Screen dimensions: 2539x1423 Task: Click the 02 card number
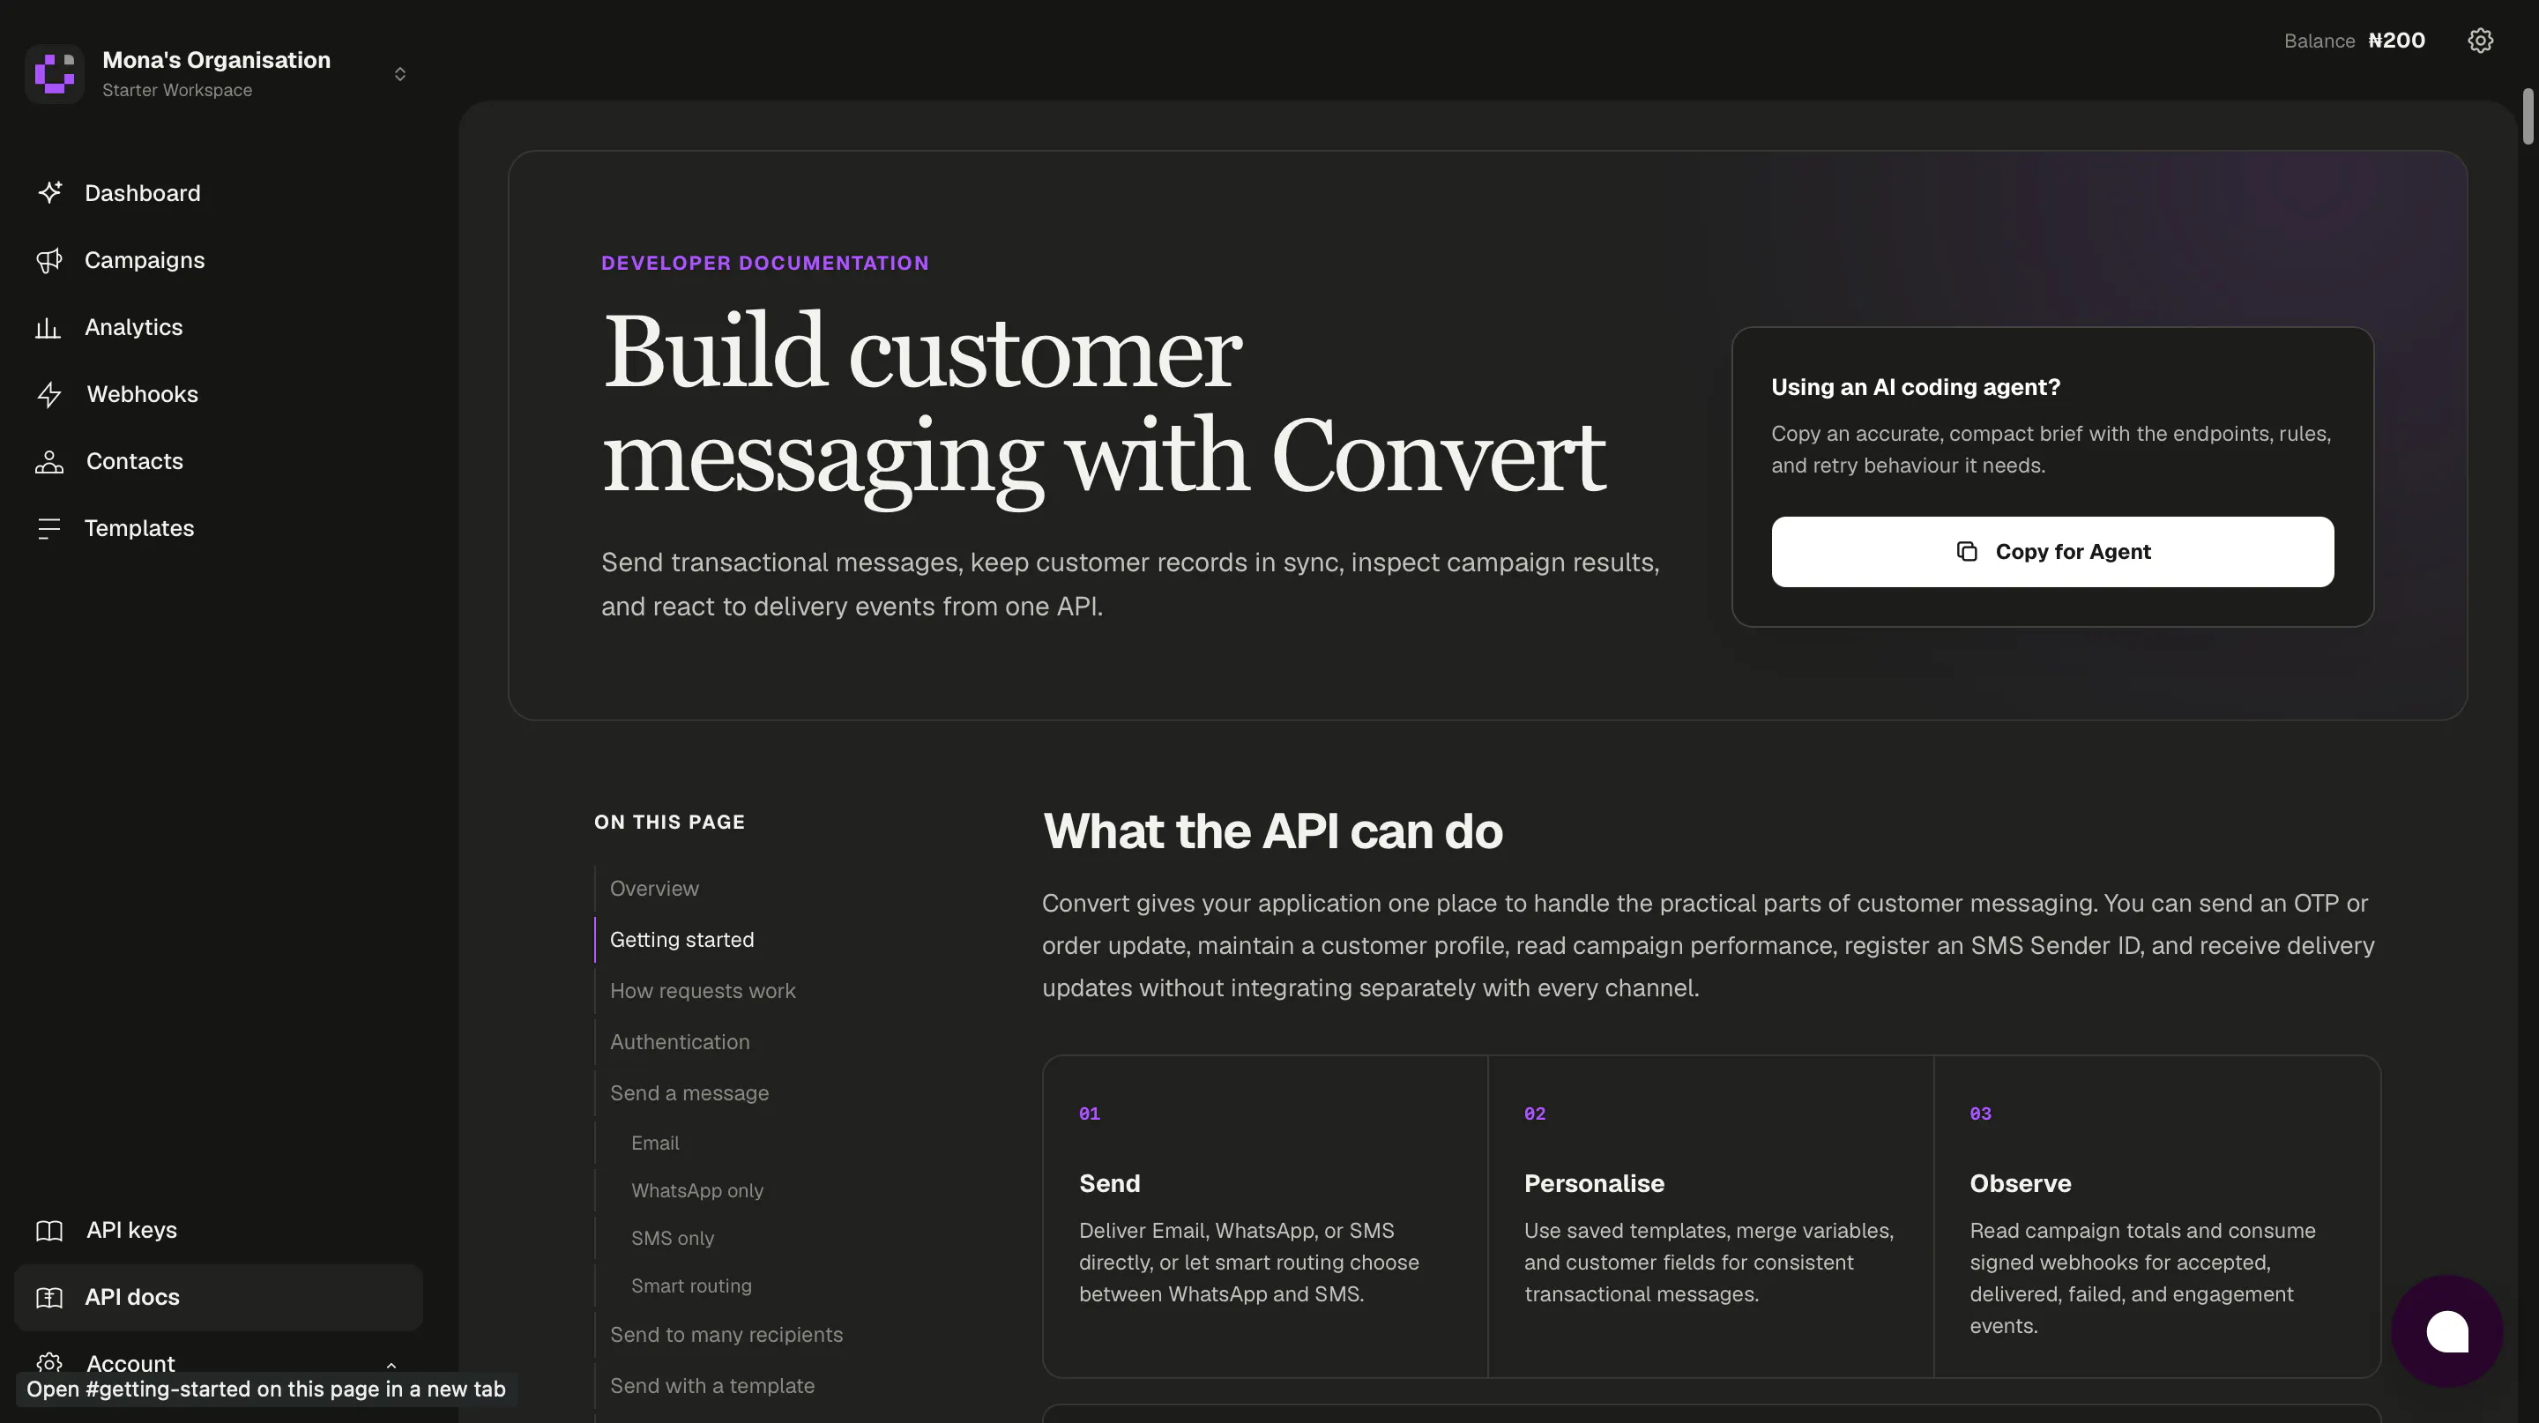(1535, 1114)
